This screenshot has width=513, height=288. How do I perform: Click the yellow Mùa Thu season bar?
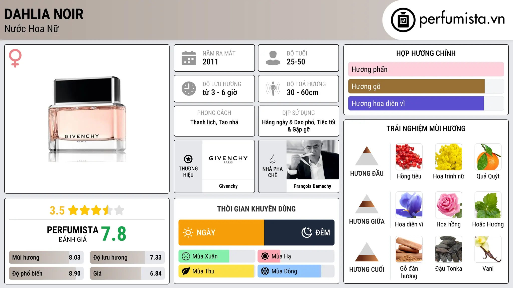(217, 271)
